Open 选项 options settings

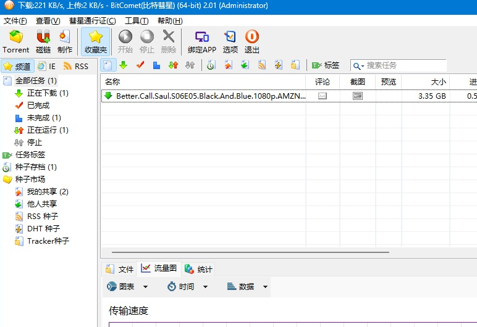(x=230, y=41)
